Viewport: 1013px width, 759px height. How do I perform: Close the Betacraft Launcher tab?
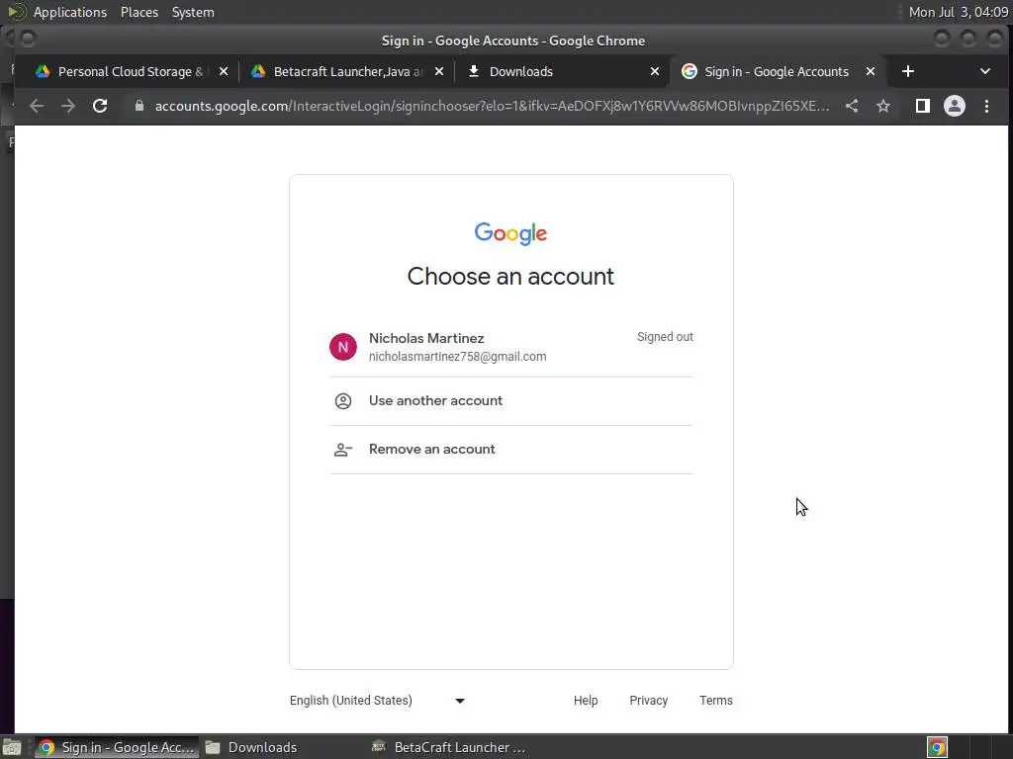tap(439, 71)
